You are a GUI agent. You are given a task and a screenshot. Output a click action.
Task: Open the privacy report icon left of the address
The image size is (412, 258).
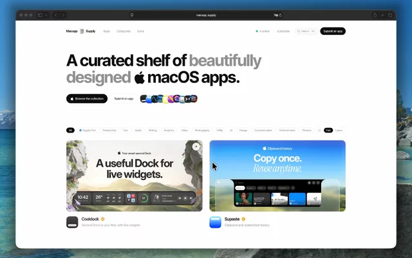pos(132,15)
